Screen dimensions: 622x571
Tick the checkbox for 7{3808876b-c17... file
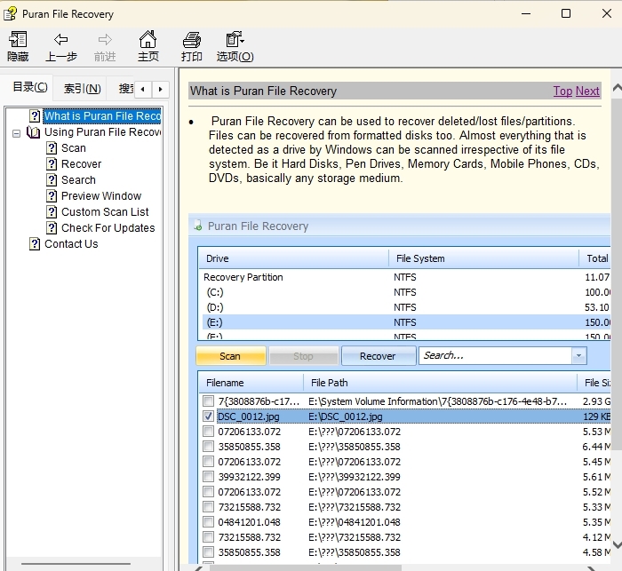point(208,400)
